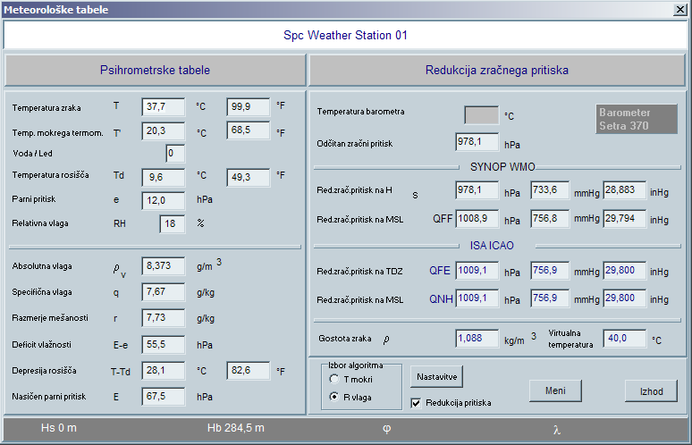This screenshot has height=445, width=692.
Task: Click the Depresija rosišča °F field showing 82,6
Action: pyautogui.click(x=248, y=371)
